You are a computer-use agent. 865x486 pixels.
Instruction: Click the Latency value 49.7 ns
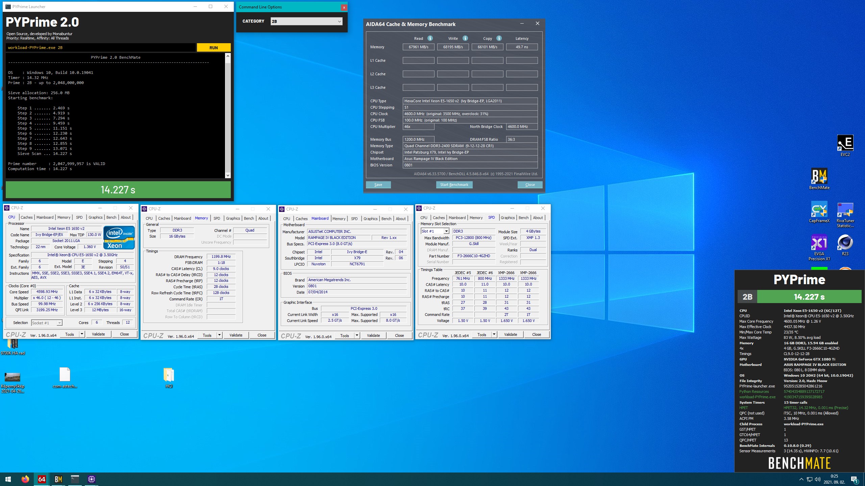pyautogui.click(x=522, y=47)
